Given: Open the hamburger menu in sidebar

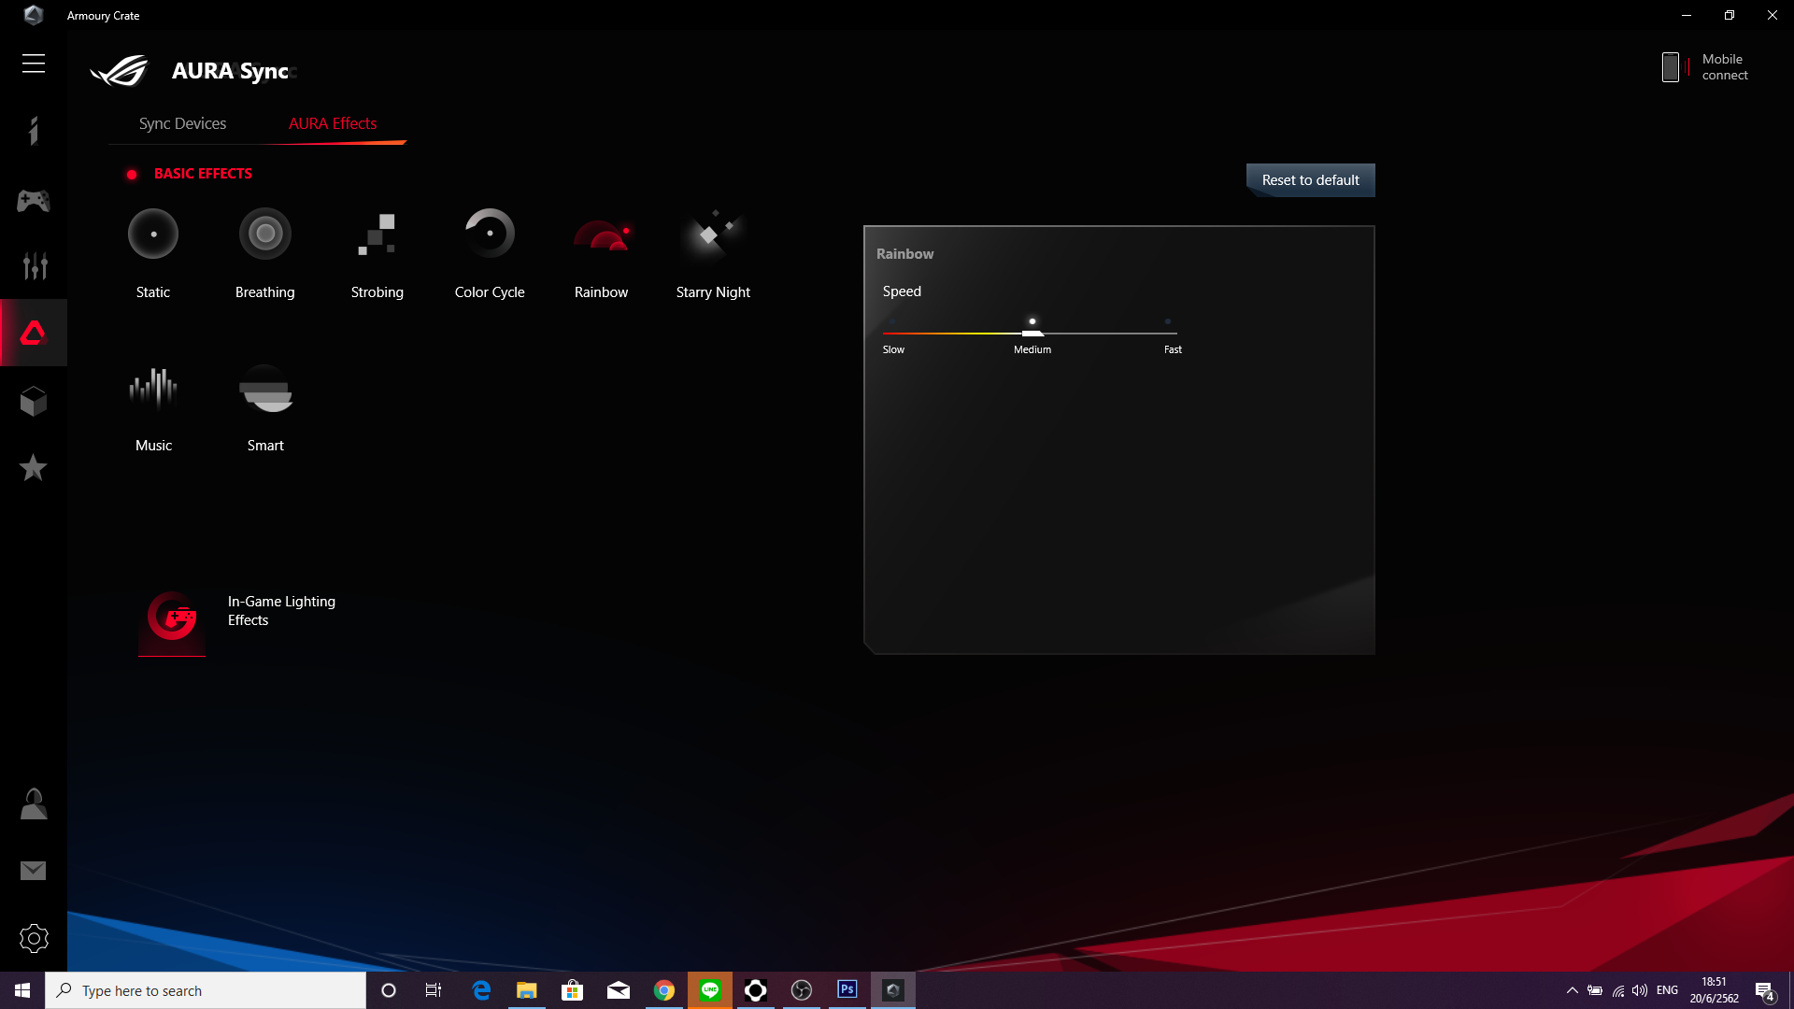Looking at the screenshot, I should (x=34, y=64).
